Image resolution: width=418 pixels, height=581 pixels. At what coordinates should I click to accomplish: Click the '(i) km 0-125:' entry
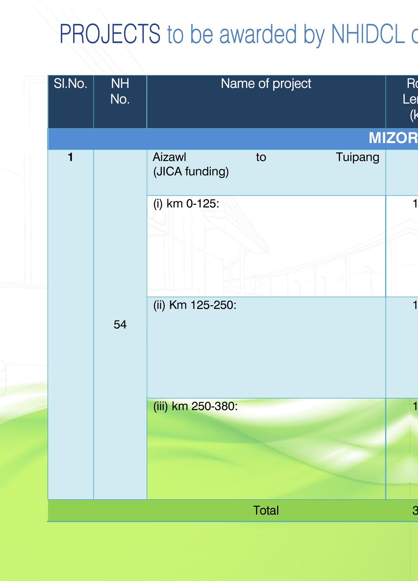coord(186,204)
